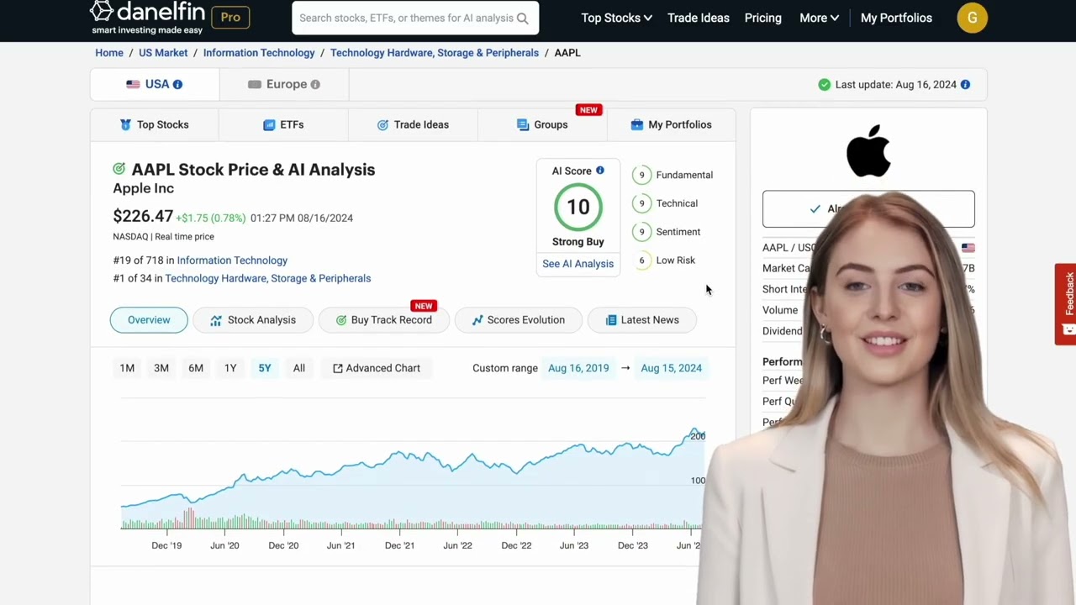Image resolution: width=1076 pixels, height=605 pixels.
Task: Open the Stock Analysis section
Action: point(253,320)
